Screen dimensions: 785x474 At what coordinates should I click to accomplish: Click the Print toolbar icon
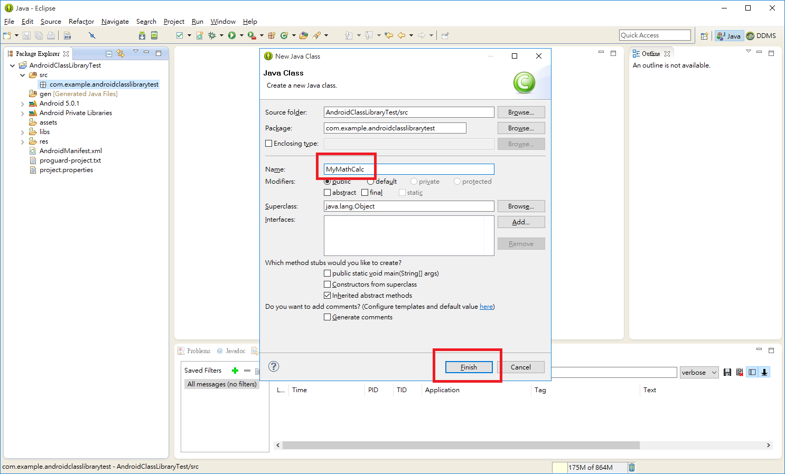click(x=51, y=35)
